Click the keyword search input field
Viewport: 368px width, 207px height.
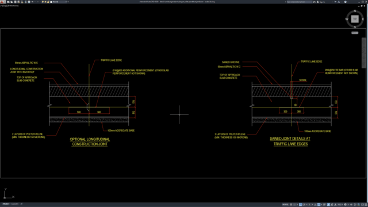300,2
